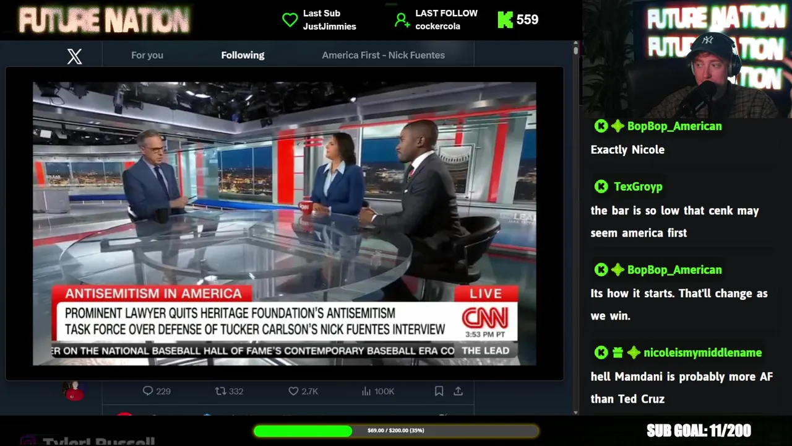Click the X logo icon

pyautogui.click(x=74, y=56)
